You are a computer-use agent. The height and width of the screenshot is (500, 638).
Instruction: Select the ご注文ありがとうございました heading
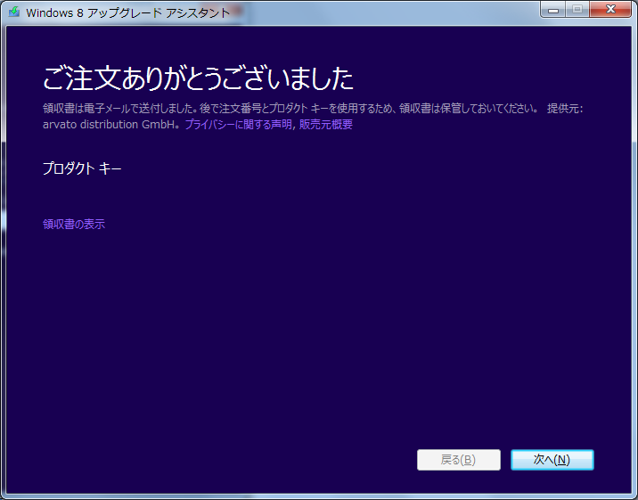[198, 78]
